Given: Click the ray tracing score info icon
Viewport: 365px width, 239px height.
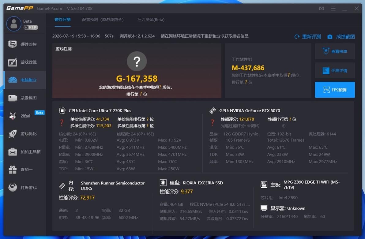Looking at the screenshot, I should point(284,126).
